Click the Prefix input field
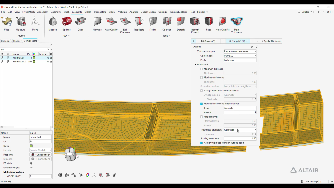Viewport: 334px width, 188px height. [x=240, y=60]
